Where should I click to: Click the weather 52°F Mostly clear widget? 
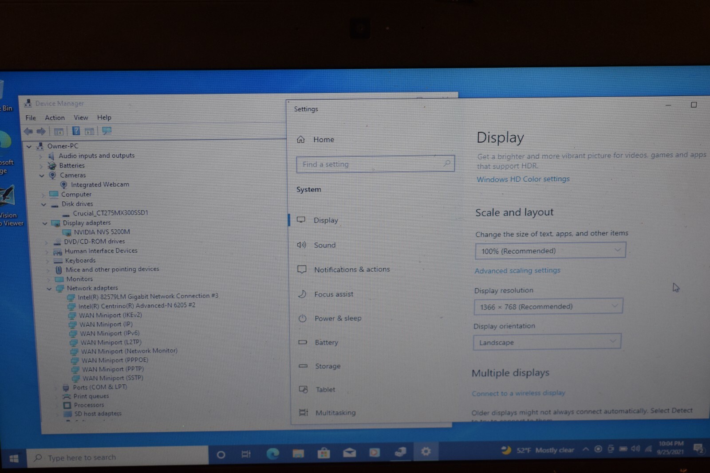pos(537,450)
